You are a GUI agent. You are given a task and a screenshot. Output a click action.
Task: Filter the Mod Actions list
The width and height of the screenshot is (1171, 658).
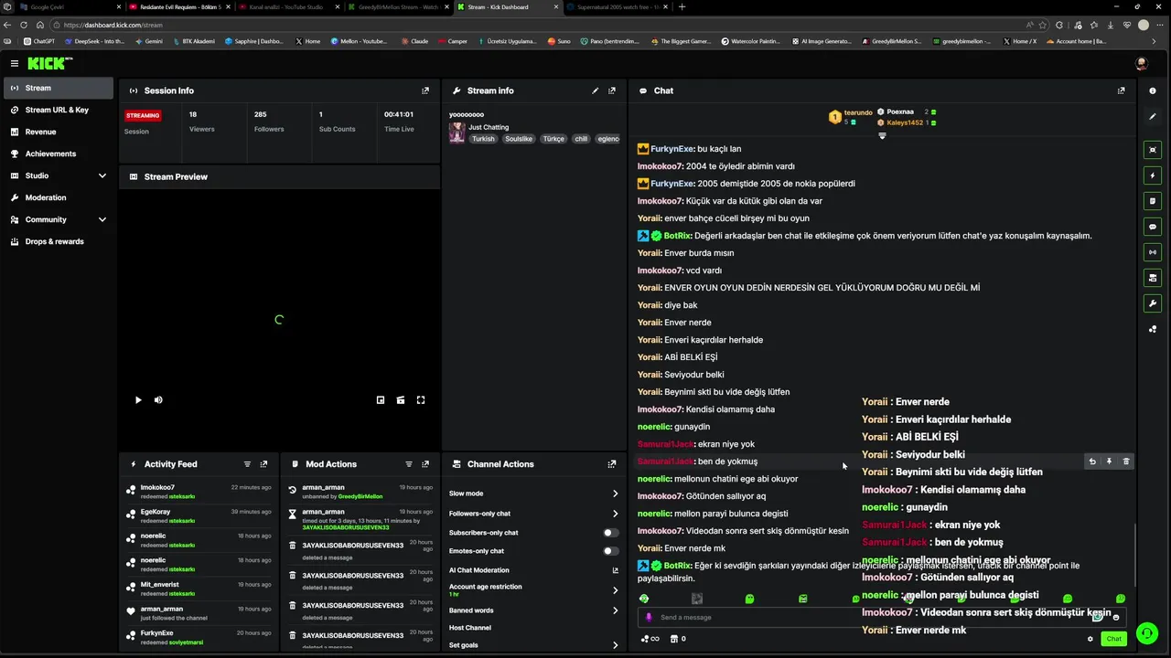pyautogui.click(x=409, y=464)
